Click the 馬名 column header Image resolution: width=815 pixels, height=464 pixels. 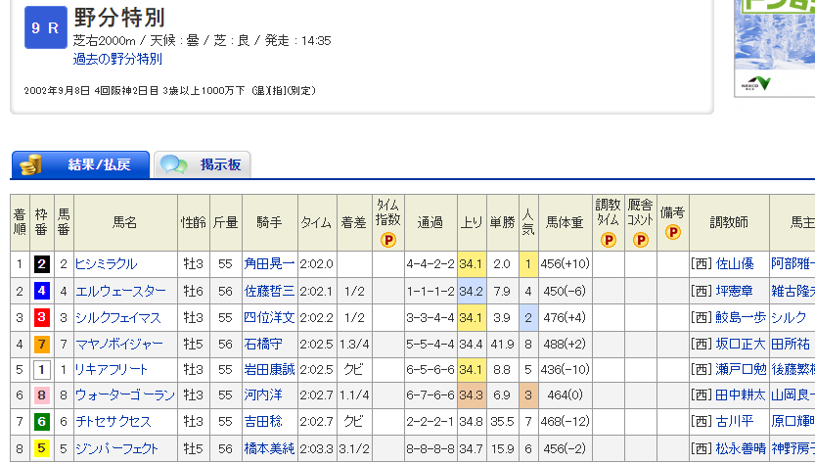click(125, 222)
